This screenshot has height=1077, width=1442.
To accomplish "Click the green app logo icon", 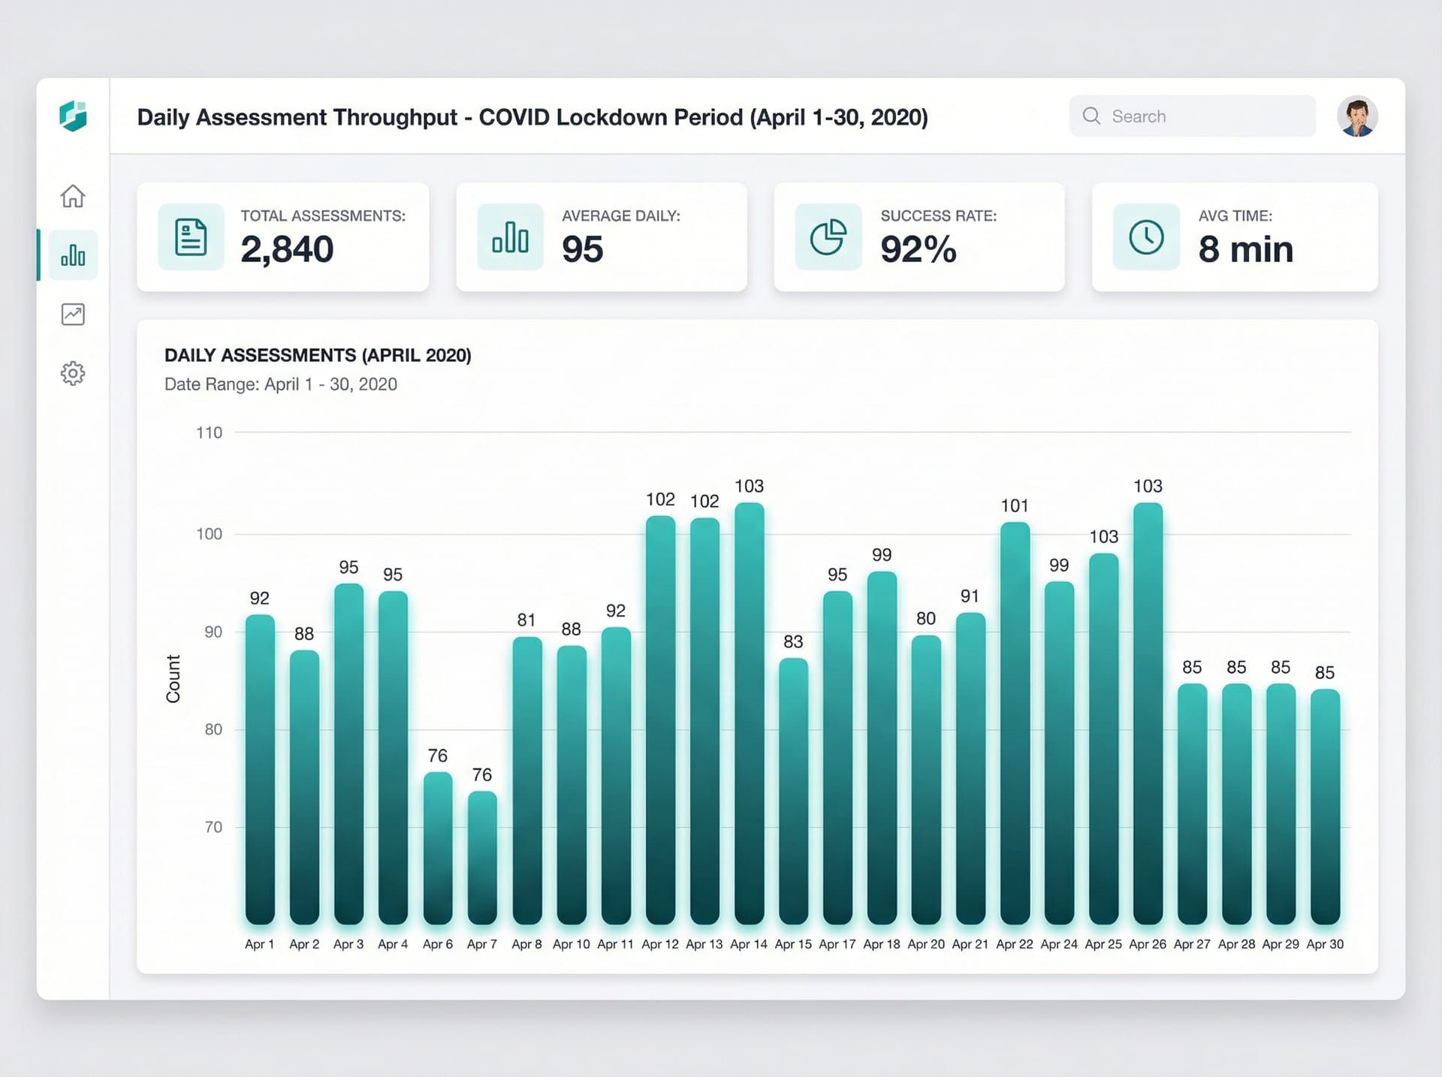I will [73, 116].
